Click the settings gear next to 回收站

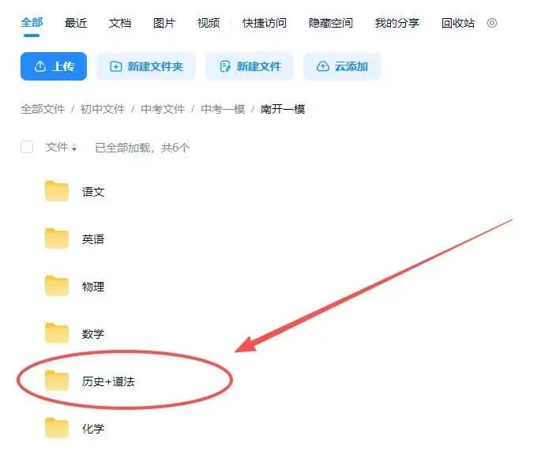[492, 23]
